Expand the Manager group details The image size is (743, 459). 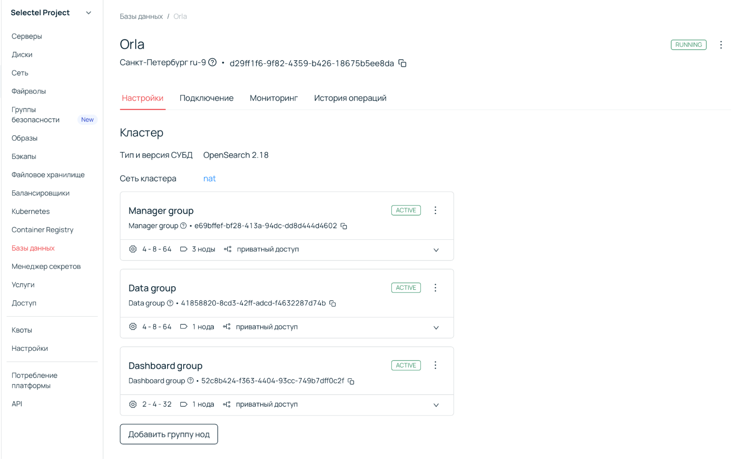pyautogui.click(x=436, y=250)
